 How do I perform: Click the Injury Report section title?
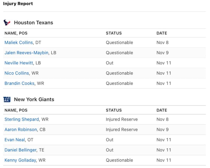[x=18, y=4]
